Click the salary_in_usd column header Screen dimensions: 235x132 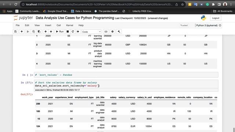144,97
